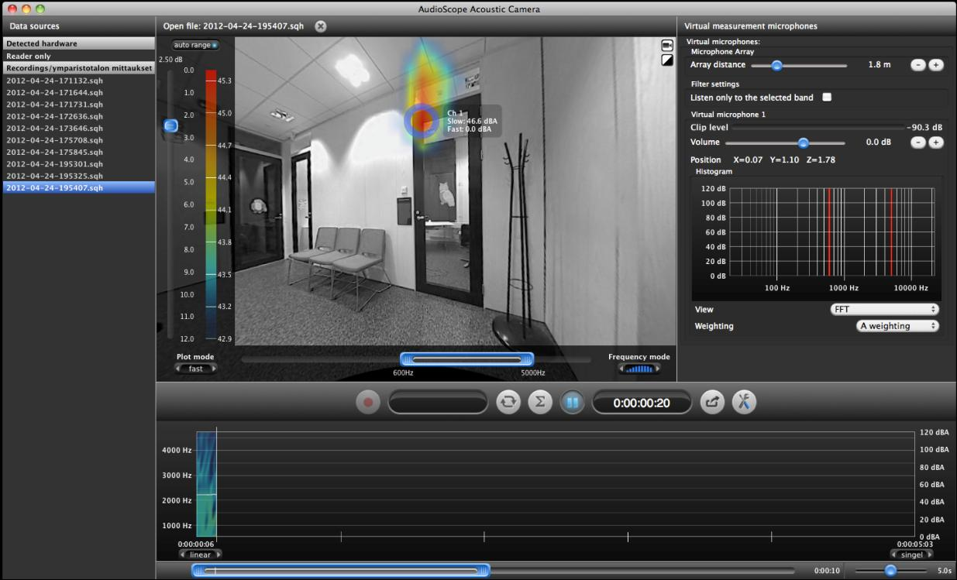957x580 pixels.
Task: Click the 0:00:00:20 time display
Action: 642,403
